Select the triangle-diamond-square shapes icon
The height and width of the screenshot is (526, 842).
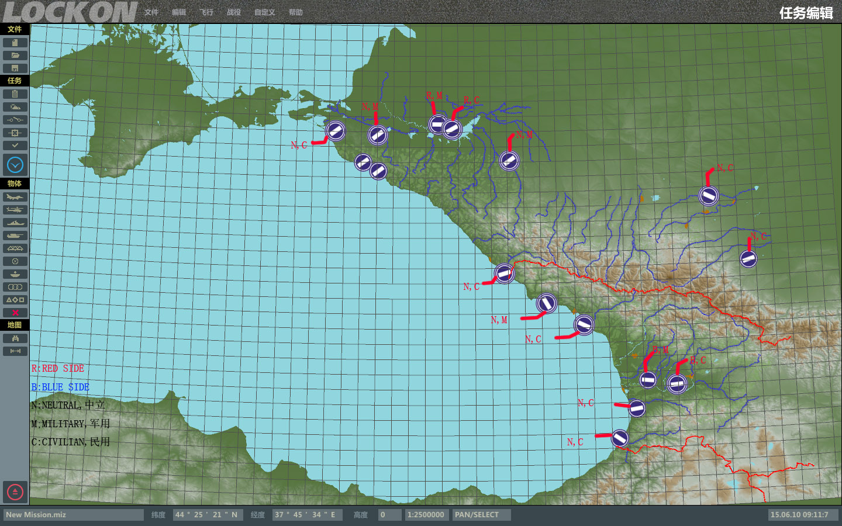point(15,300)
